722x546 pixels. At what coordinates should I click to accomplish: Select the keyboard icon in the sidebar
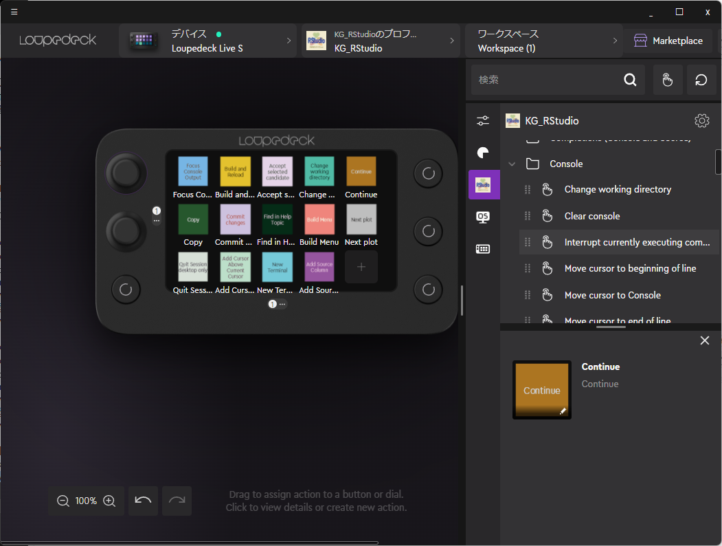[483, 249]
